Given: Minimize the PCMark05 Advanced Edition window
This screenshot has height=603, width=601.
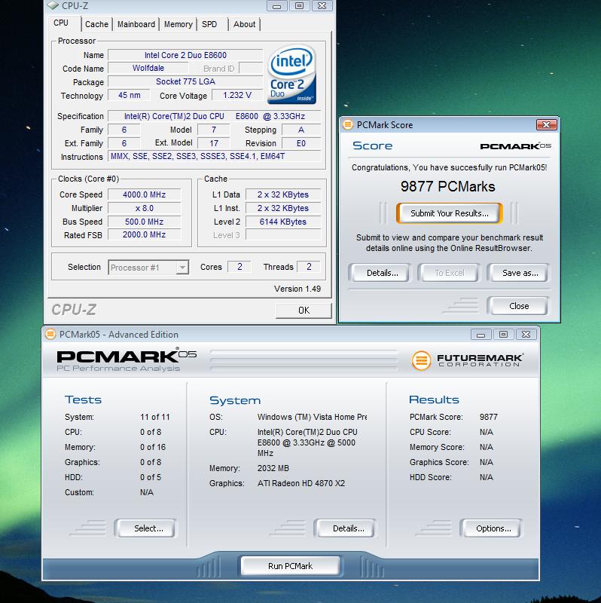Looking at the screenshot, I should coord(480,335).
